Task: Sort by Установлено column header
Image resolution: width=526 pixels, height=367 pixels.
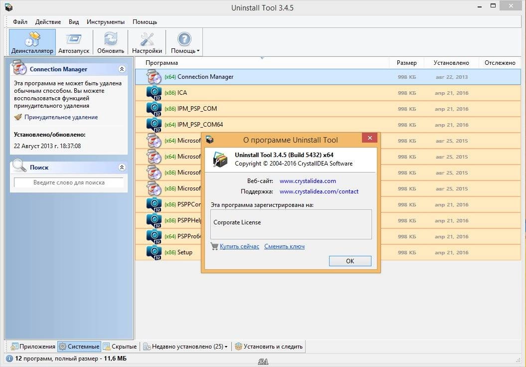Action: [x=451, y=63]
